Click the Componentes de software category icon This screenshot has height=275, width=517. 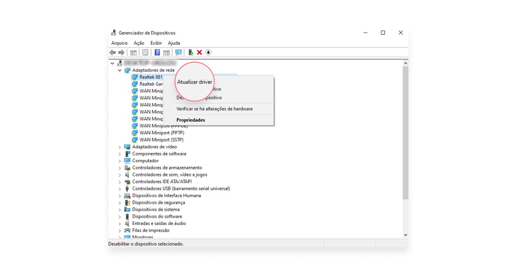click(x=128, y=154)
